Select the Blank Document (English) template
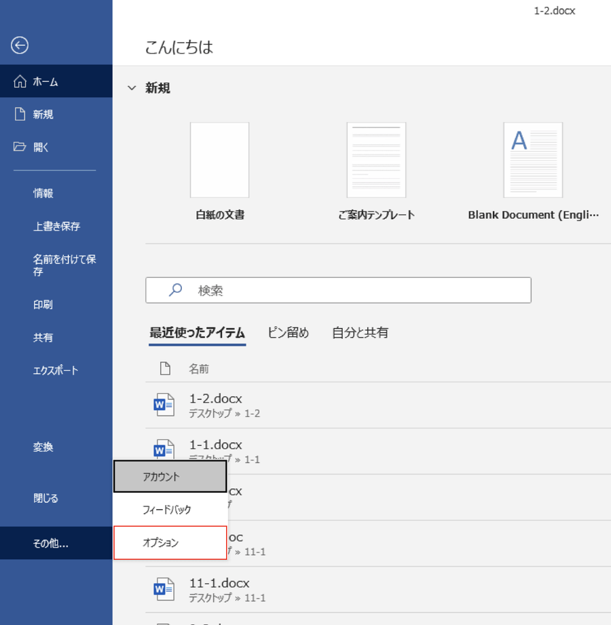Image resolution: width=611 pixels, height=625 pixels. pos(533,160)
